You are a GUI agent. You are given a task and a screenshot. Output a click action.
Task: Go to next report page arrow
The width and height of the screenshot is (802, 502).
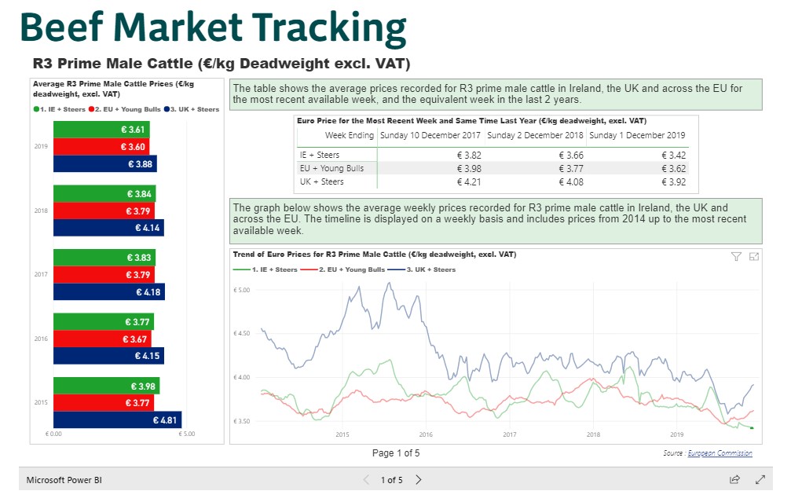(x=419, y=479)
